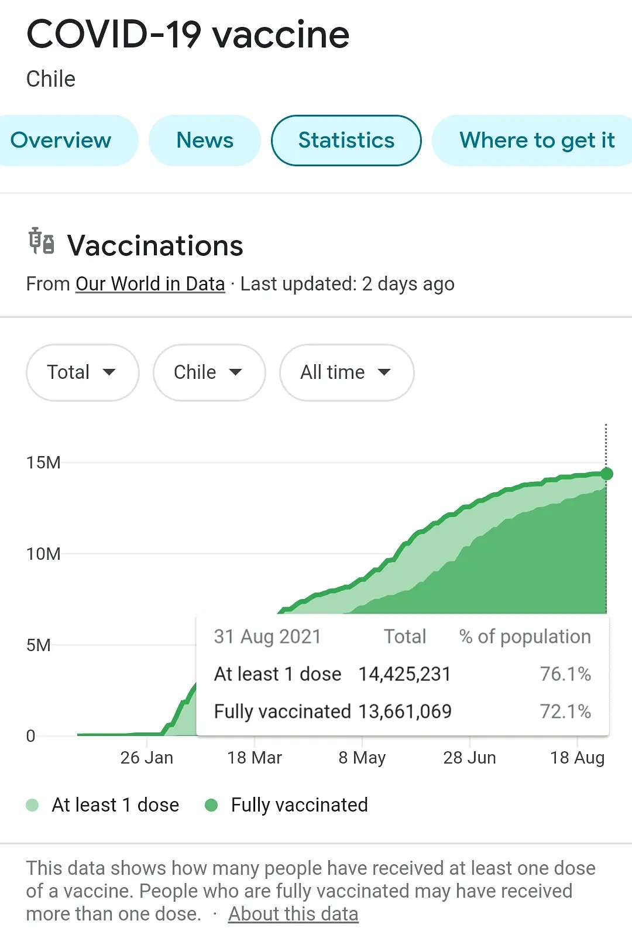Click the vaccine syringe icon beside Vaccinations
This screenshot has height=931, width=632.
(x=42, y=241)
